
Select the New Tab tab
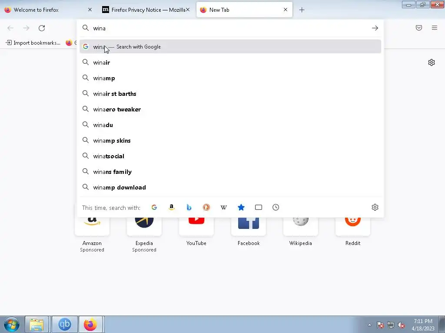pos(244,10)
